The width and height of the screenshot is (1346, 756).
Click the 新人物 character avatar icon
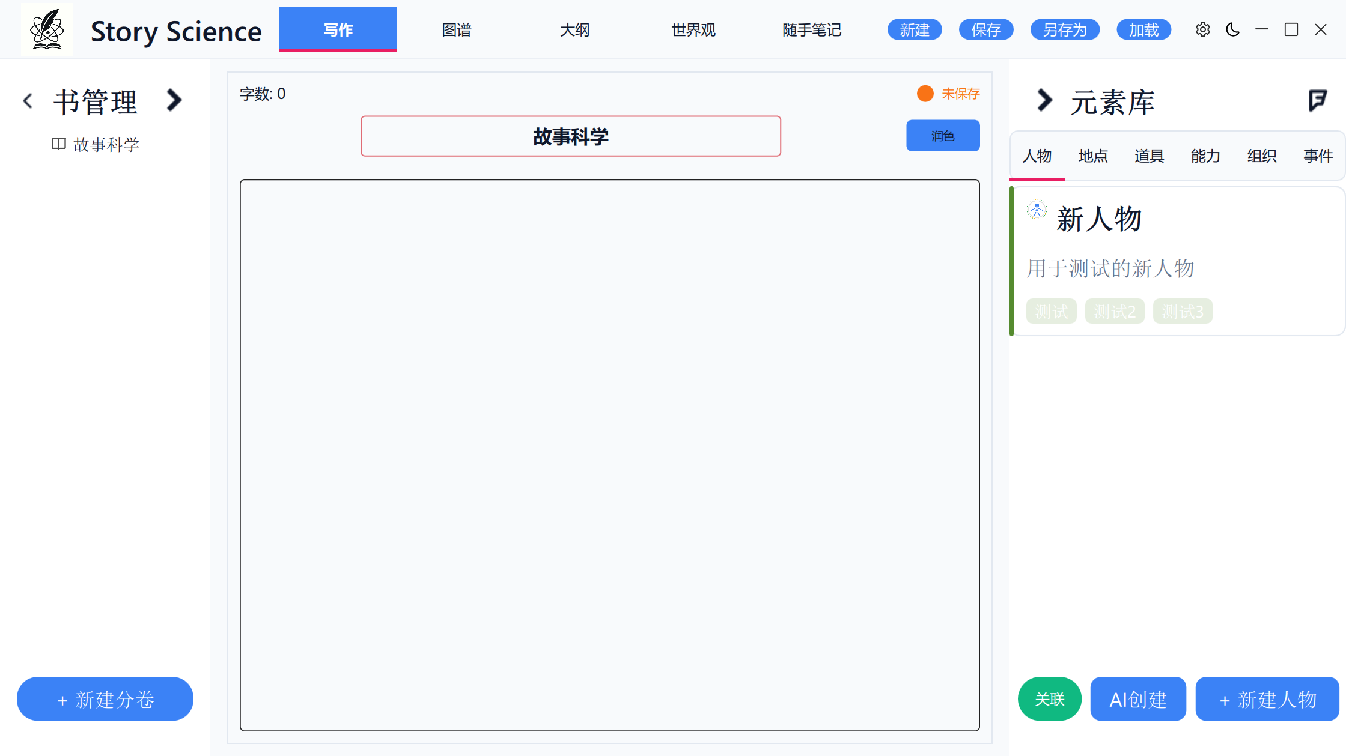tap(1037, 210)
